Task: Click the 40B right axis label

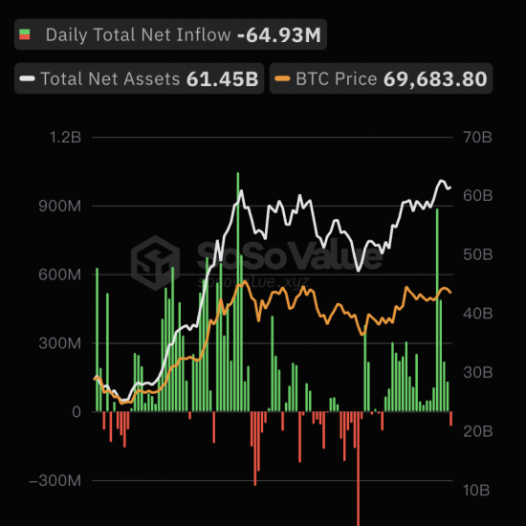Action: 477,314
